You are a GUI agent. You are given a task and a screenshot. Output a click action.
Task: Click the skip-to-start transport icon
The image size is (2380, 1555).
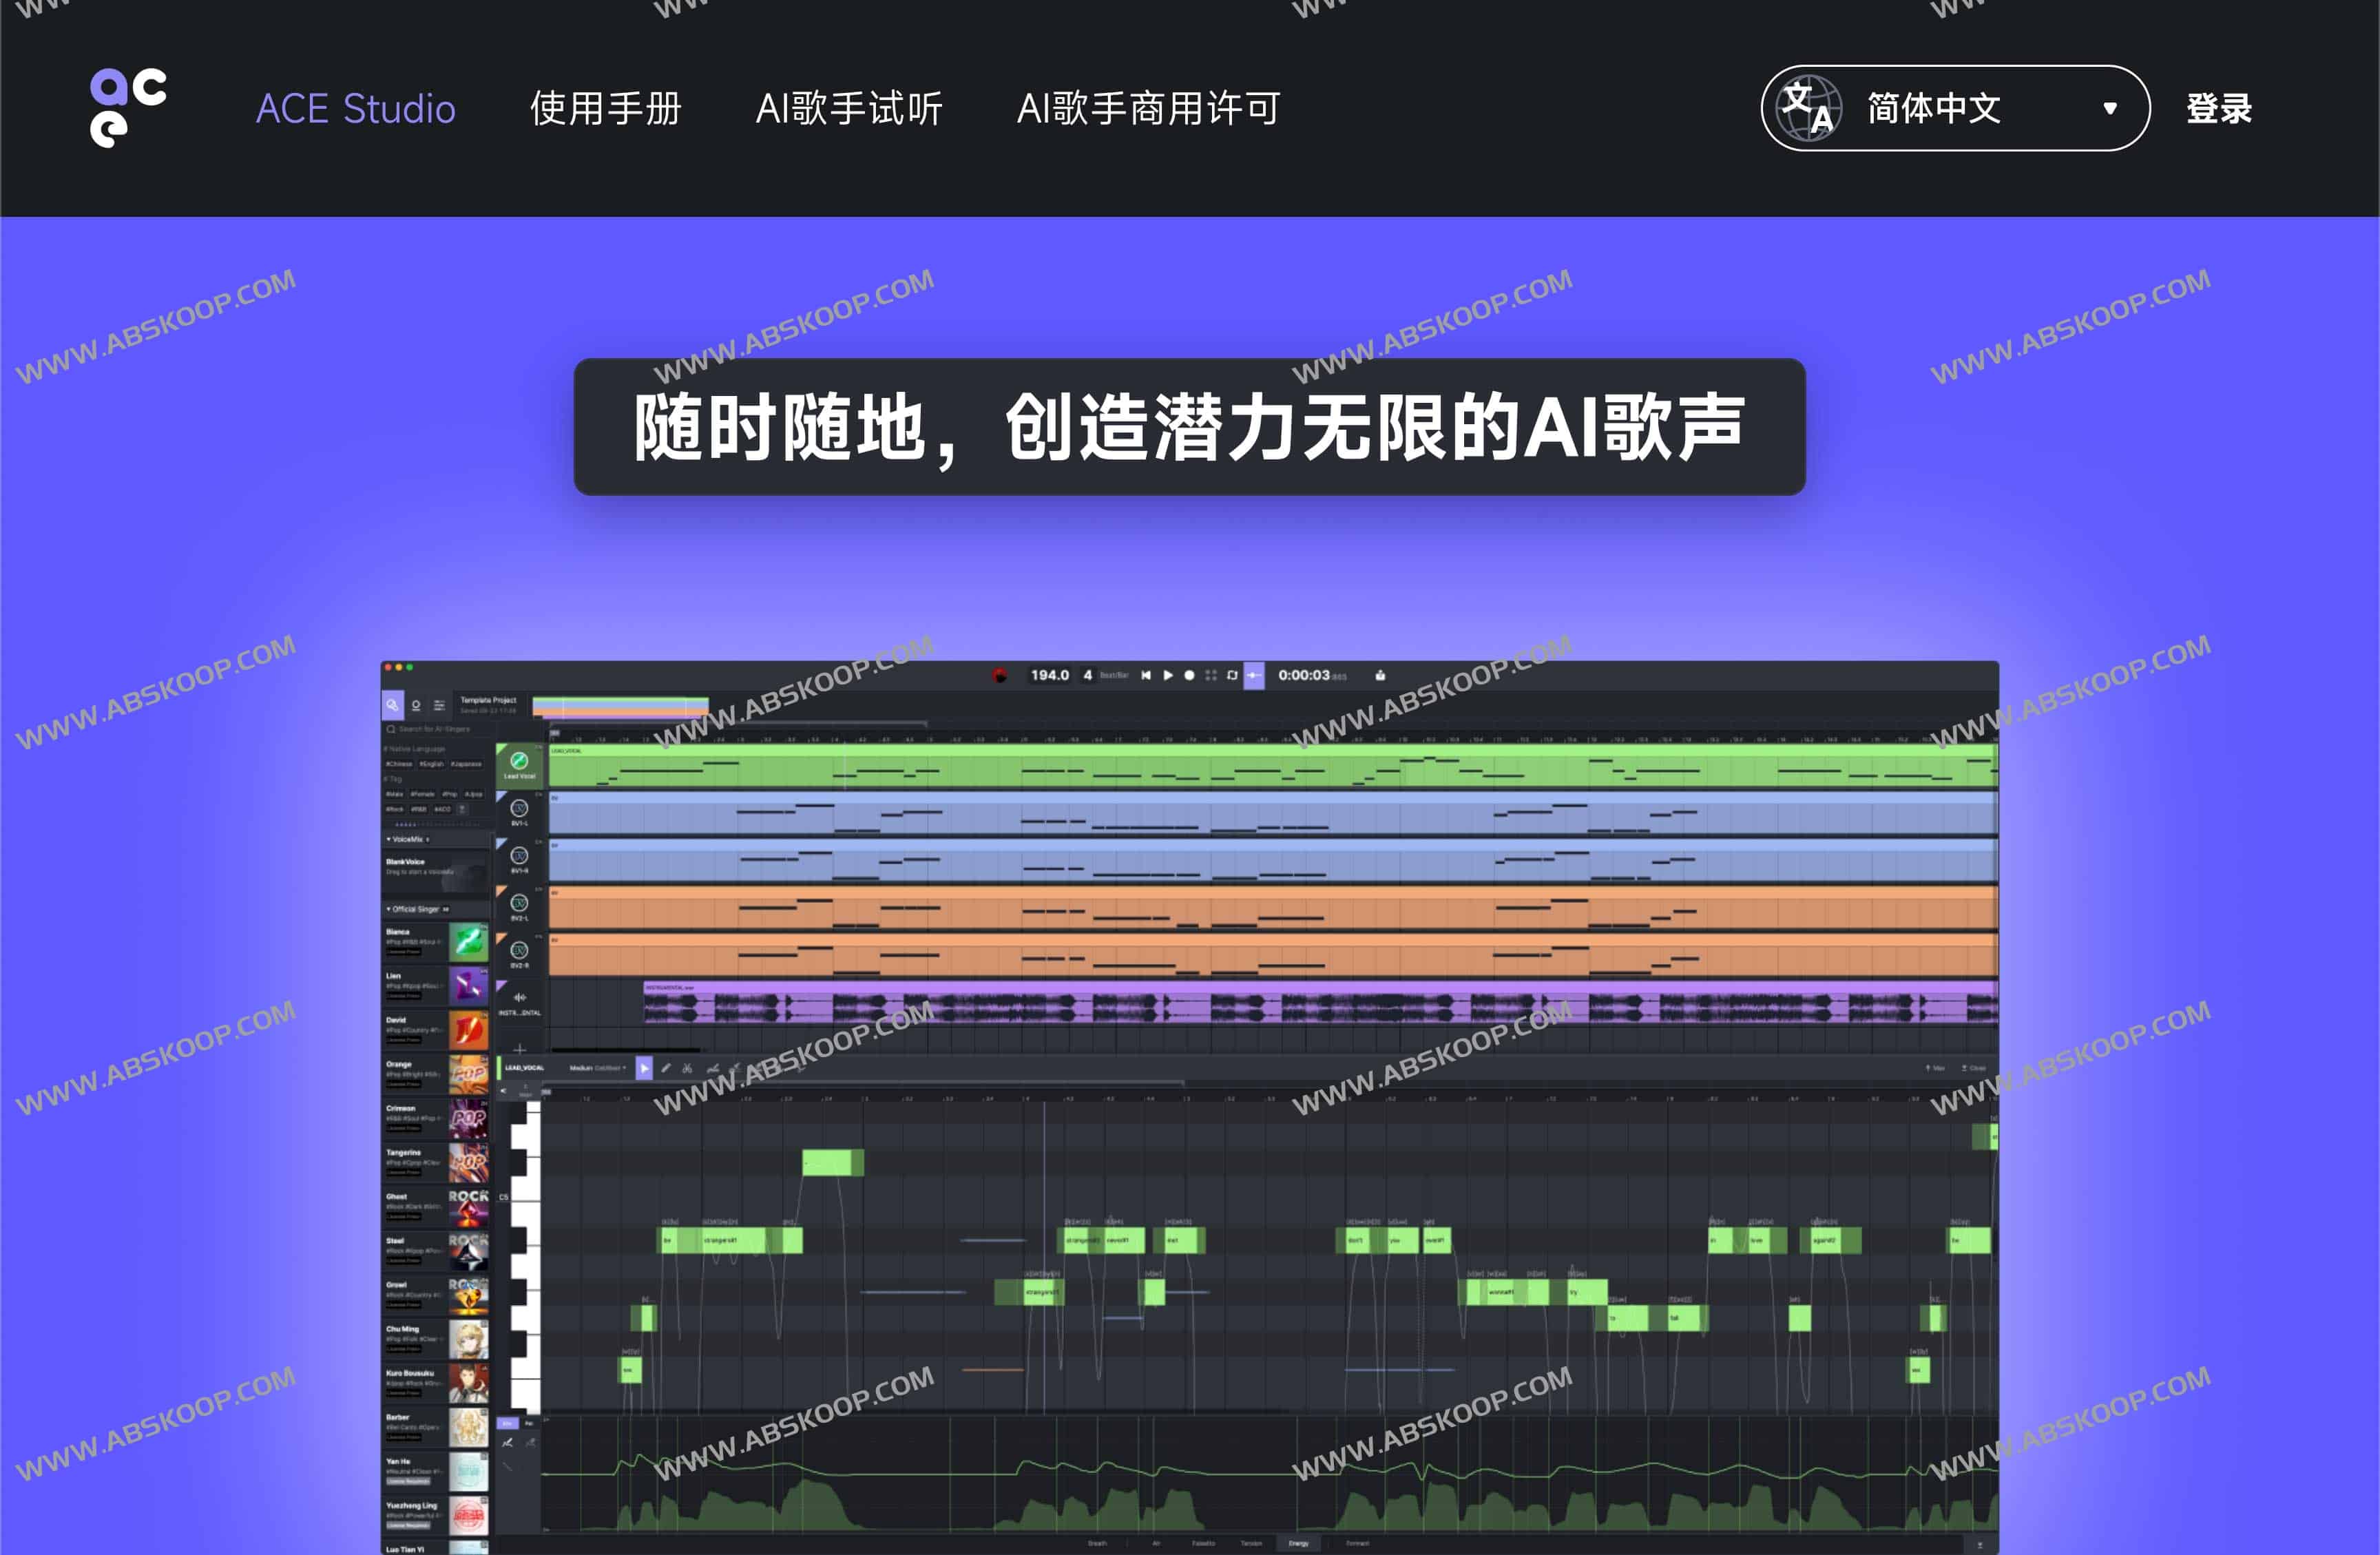[1146, 675]
